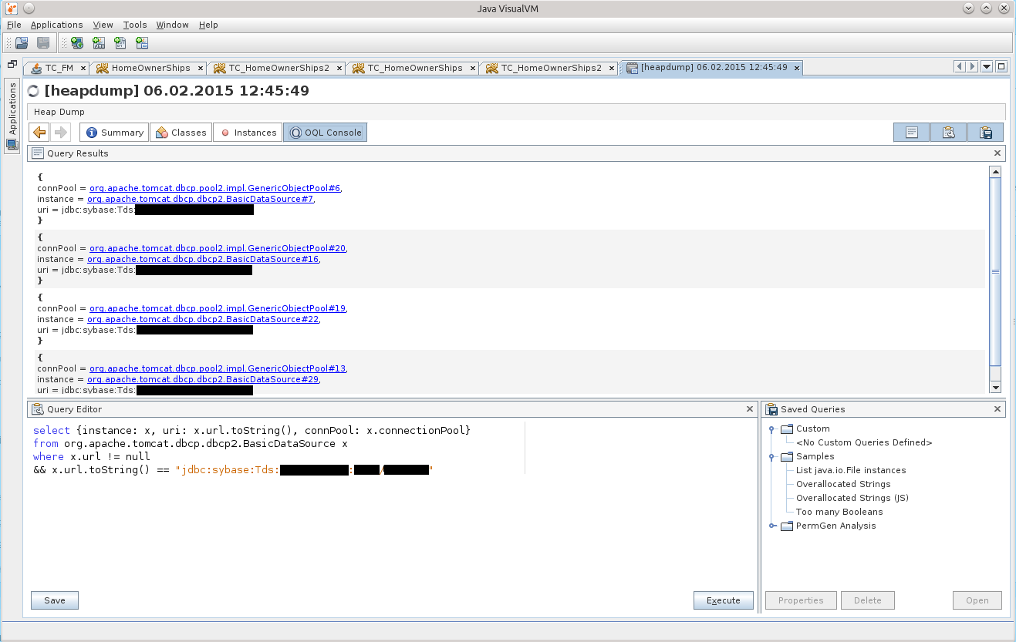Show the Classes view
1016x642 pixels.
point(181,133)
